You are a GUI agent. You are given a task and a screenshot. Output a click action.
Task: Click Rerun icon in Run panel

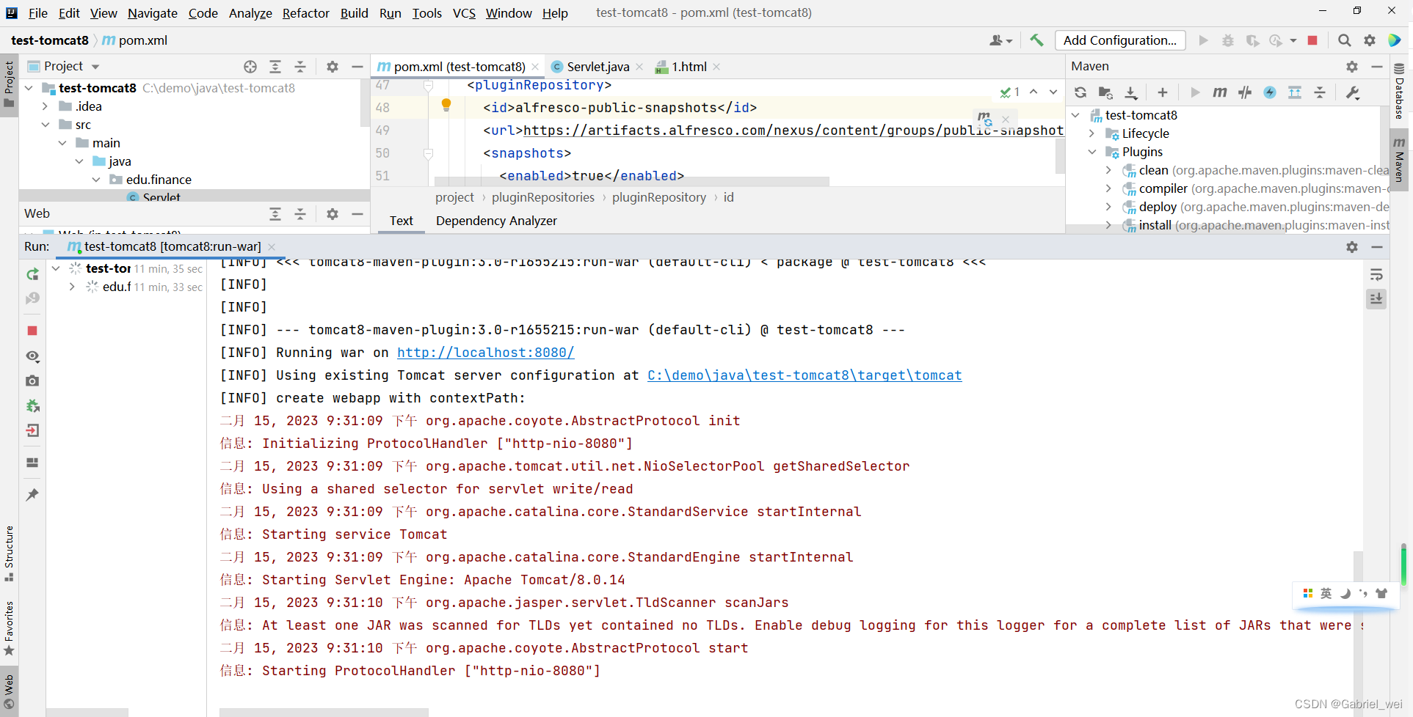pos(32,274)
